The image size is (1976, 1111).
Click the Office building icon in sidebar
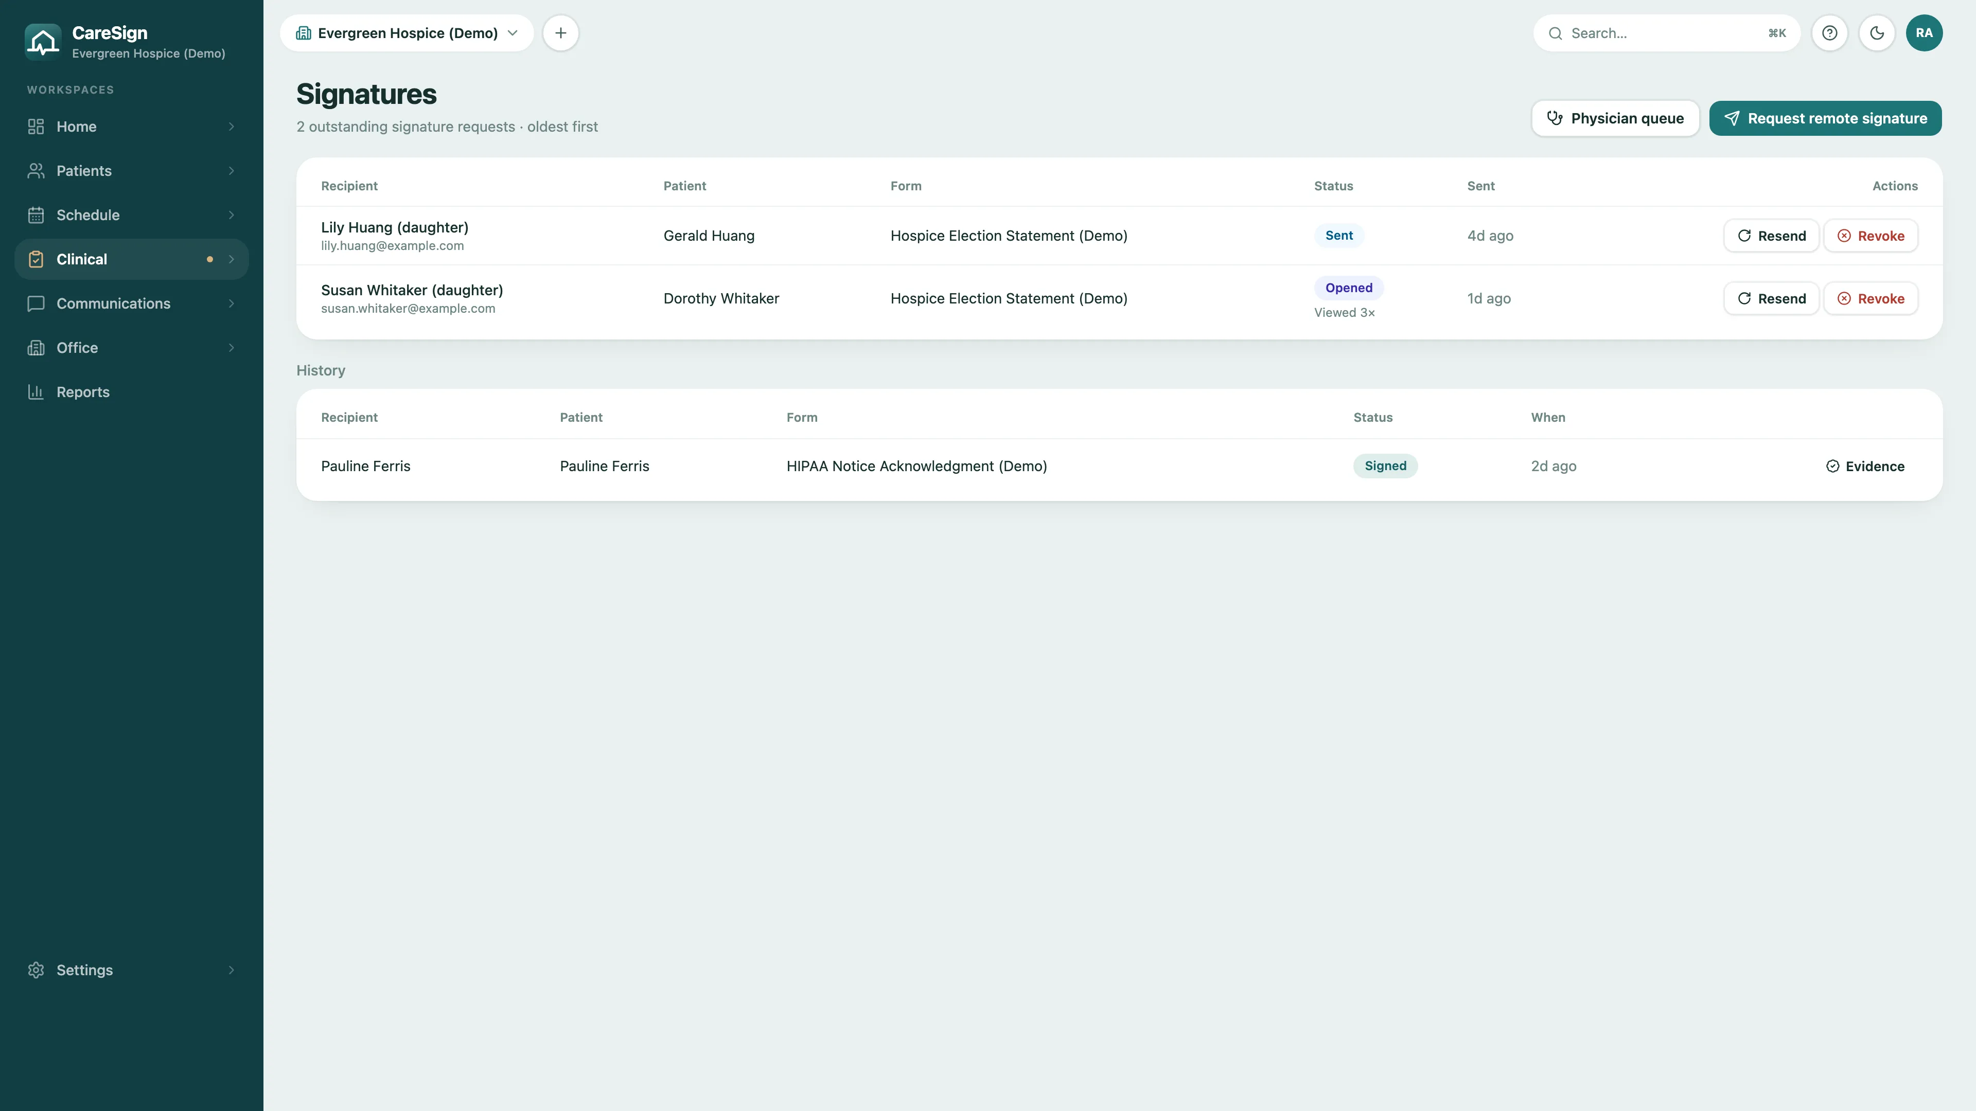(36, 348)
